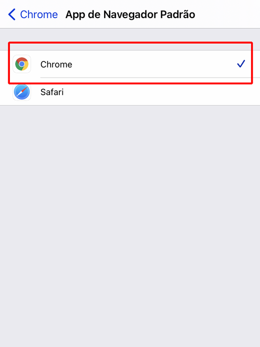Click the Chrome browser app icon
The width and height of the screenshot is (260, 347).
(x=22, y=64)
